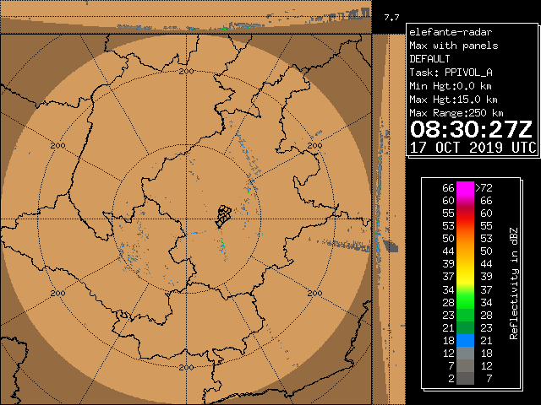Pick the yellow 37-39 dBZ legend color
Viewport: 541px width, 405px height.
[x=465, y=277]
